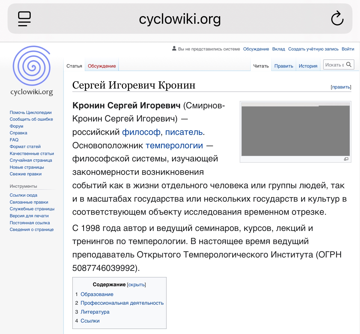
Task: Click the Войти login link
Action: tap(348, 49)
